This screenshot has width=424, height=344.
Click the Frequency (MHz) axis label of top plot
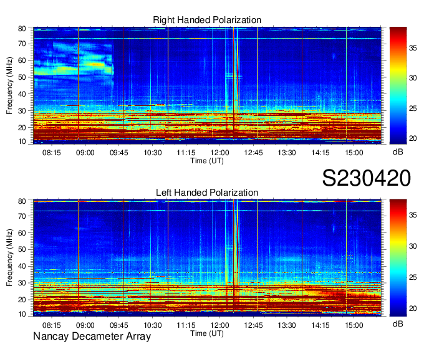click(x=9, y=85)
